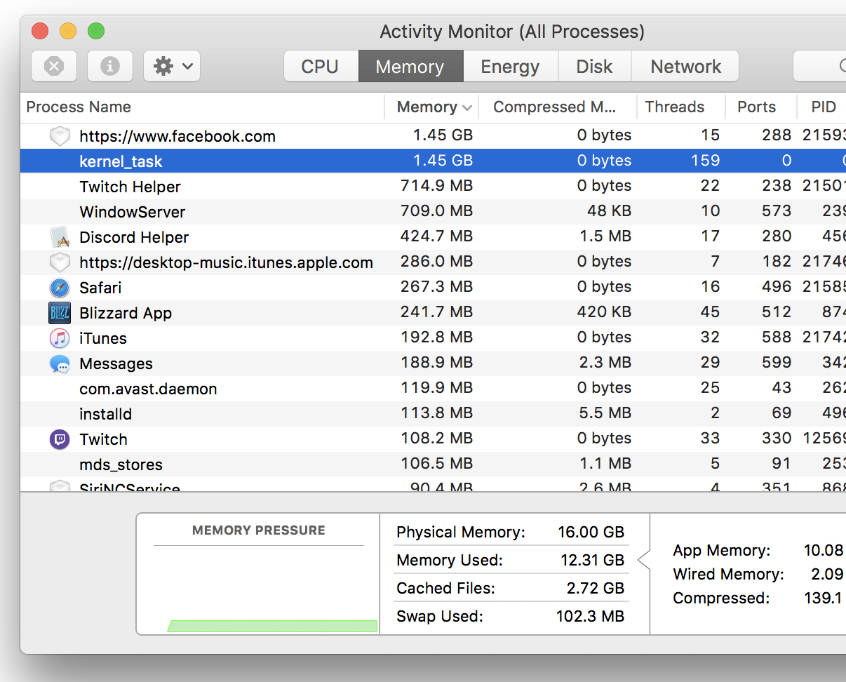This screenshot has width=846, height=682.
Task: Click the Memory Used 12.31 GB entry
Action: [510, 561]
